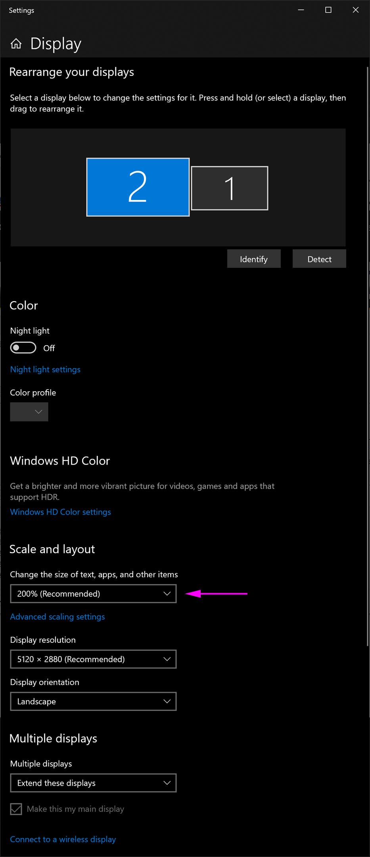Click the Identify button
The height and width of the screenshot is (857, 370).
(254, 259)
